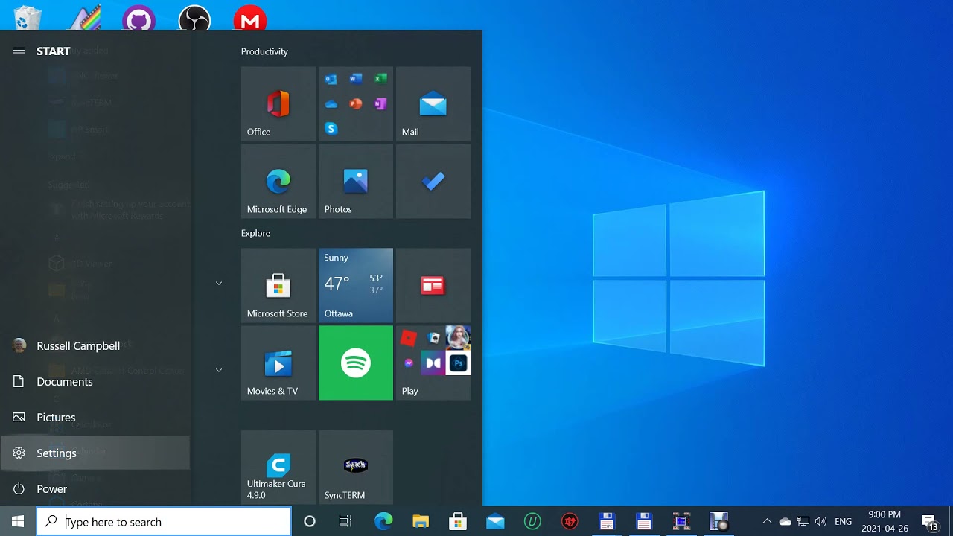953x536 pixels.
Task: Open the Photoshop icon in Play tile
Action: tap(458, 363)
